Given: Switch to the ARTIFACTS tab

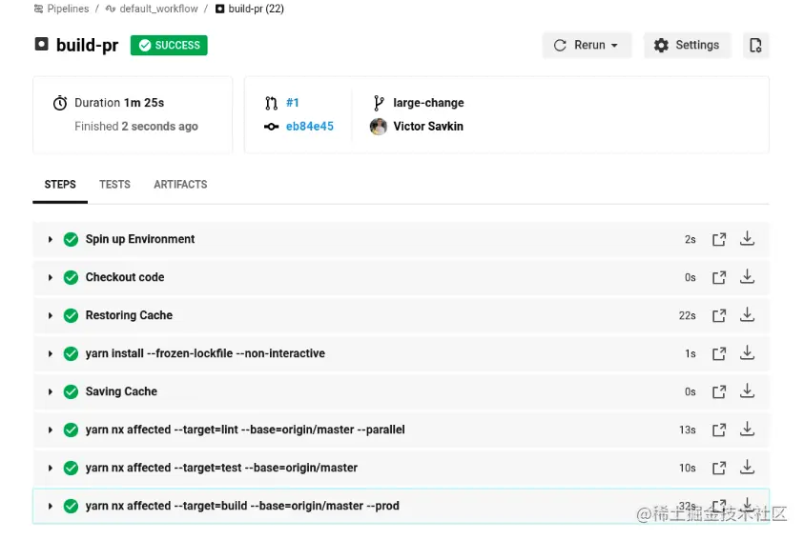Looking at the screenshot, I should (180, 185).
